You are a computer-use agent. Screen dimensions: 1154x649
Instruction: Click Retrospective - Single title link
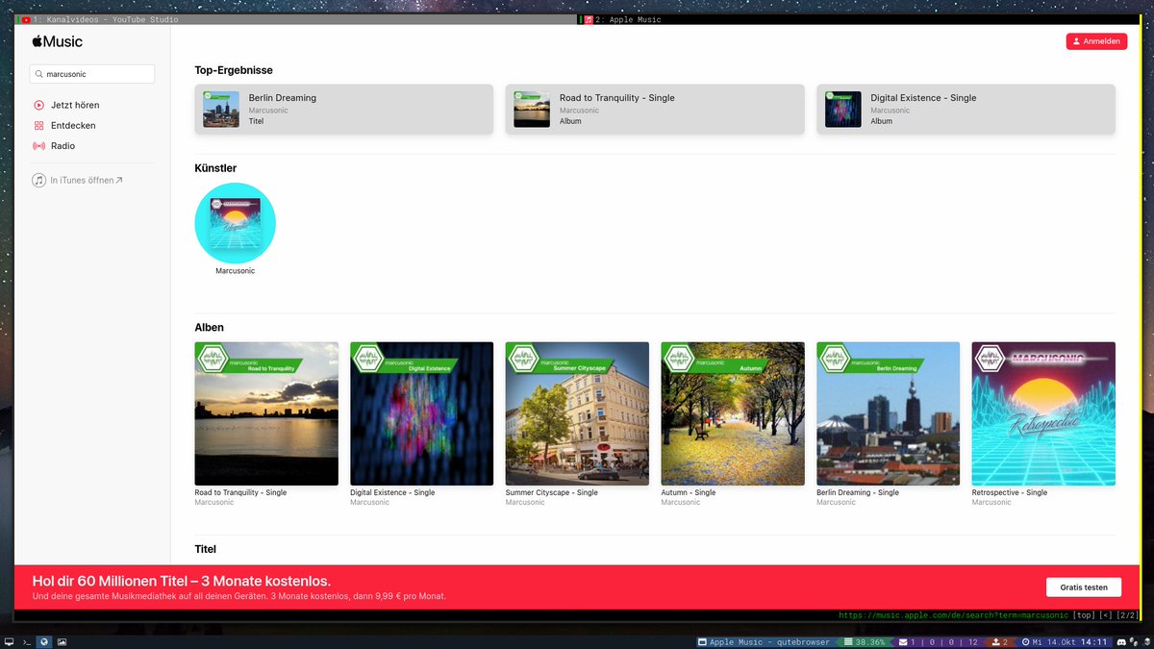pos(1010,492)
